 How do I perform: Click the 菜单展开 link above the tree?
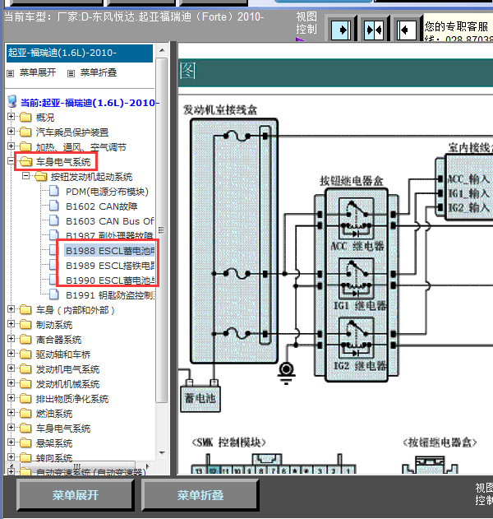(38, 72)
